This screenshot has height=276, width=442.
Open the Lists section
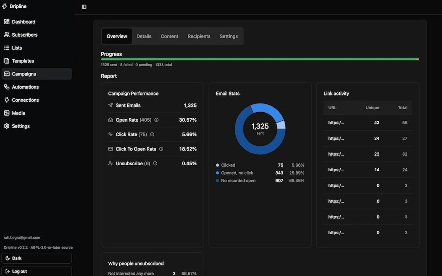[x=36, y=48]
